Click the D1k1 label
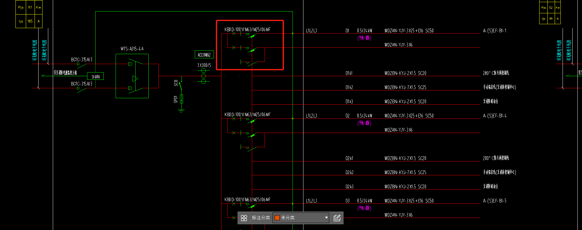 (349, 73)
